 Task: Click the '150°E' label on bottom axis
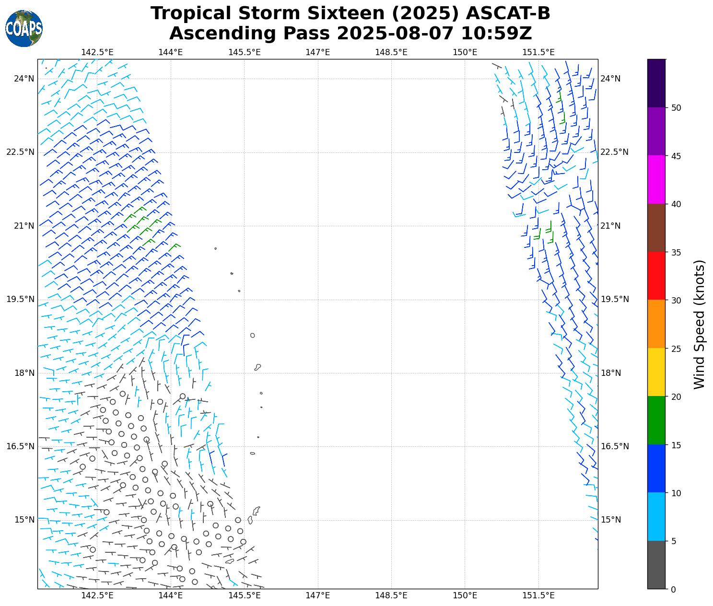coord(465,596)
